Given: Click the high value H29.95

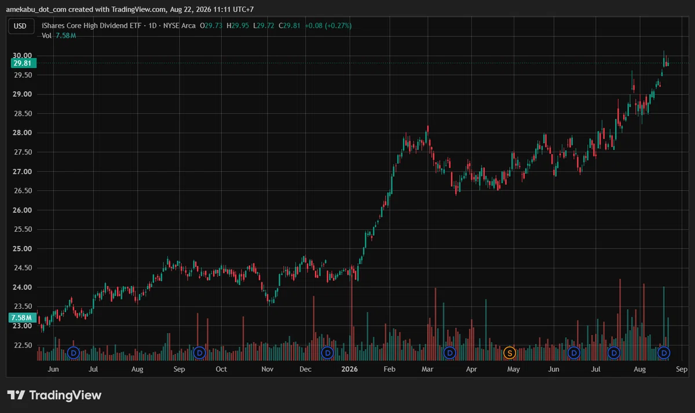Looking at the screenshot, I should (238, 25).
